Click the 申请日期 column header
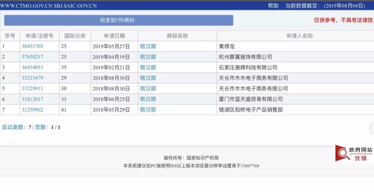 (x=114, y=36)
